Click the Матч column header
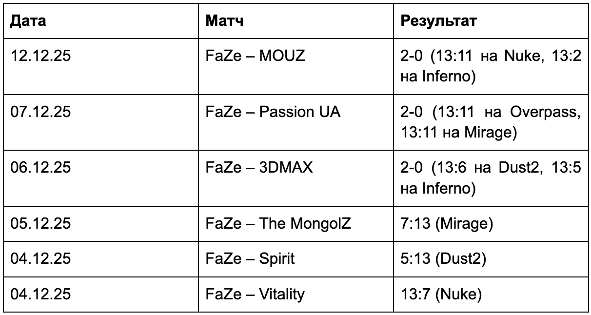 225,21
